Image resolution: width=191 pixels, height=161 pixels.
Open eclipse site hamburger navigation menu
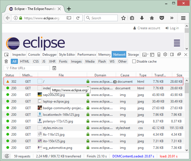[x=177, y=43]
